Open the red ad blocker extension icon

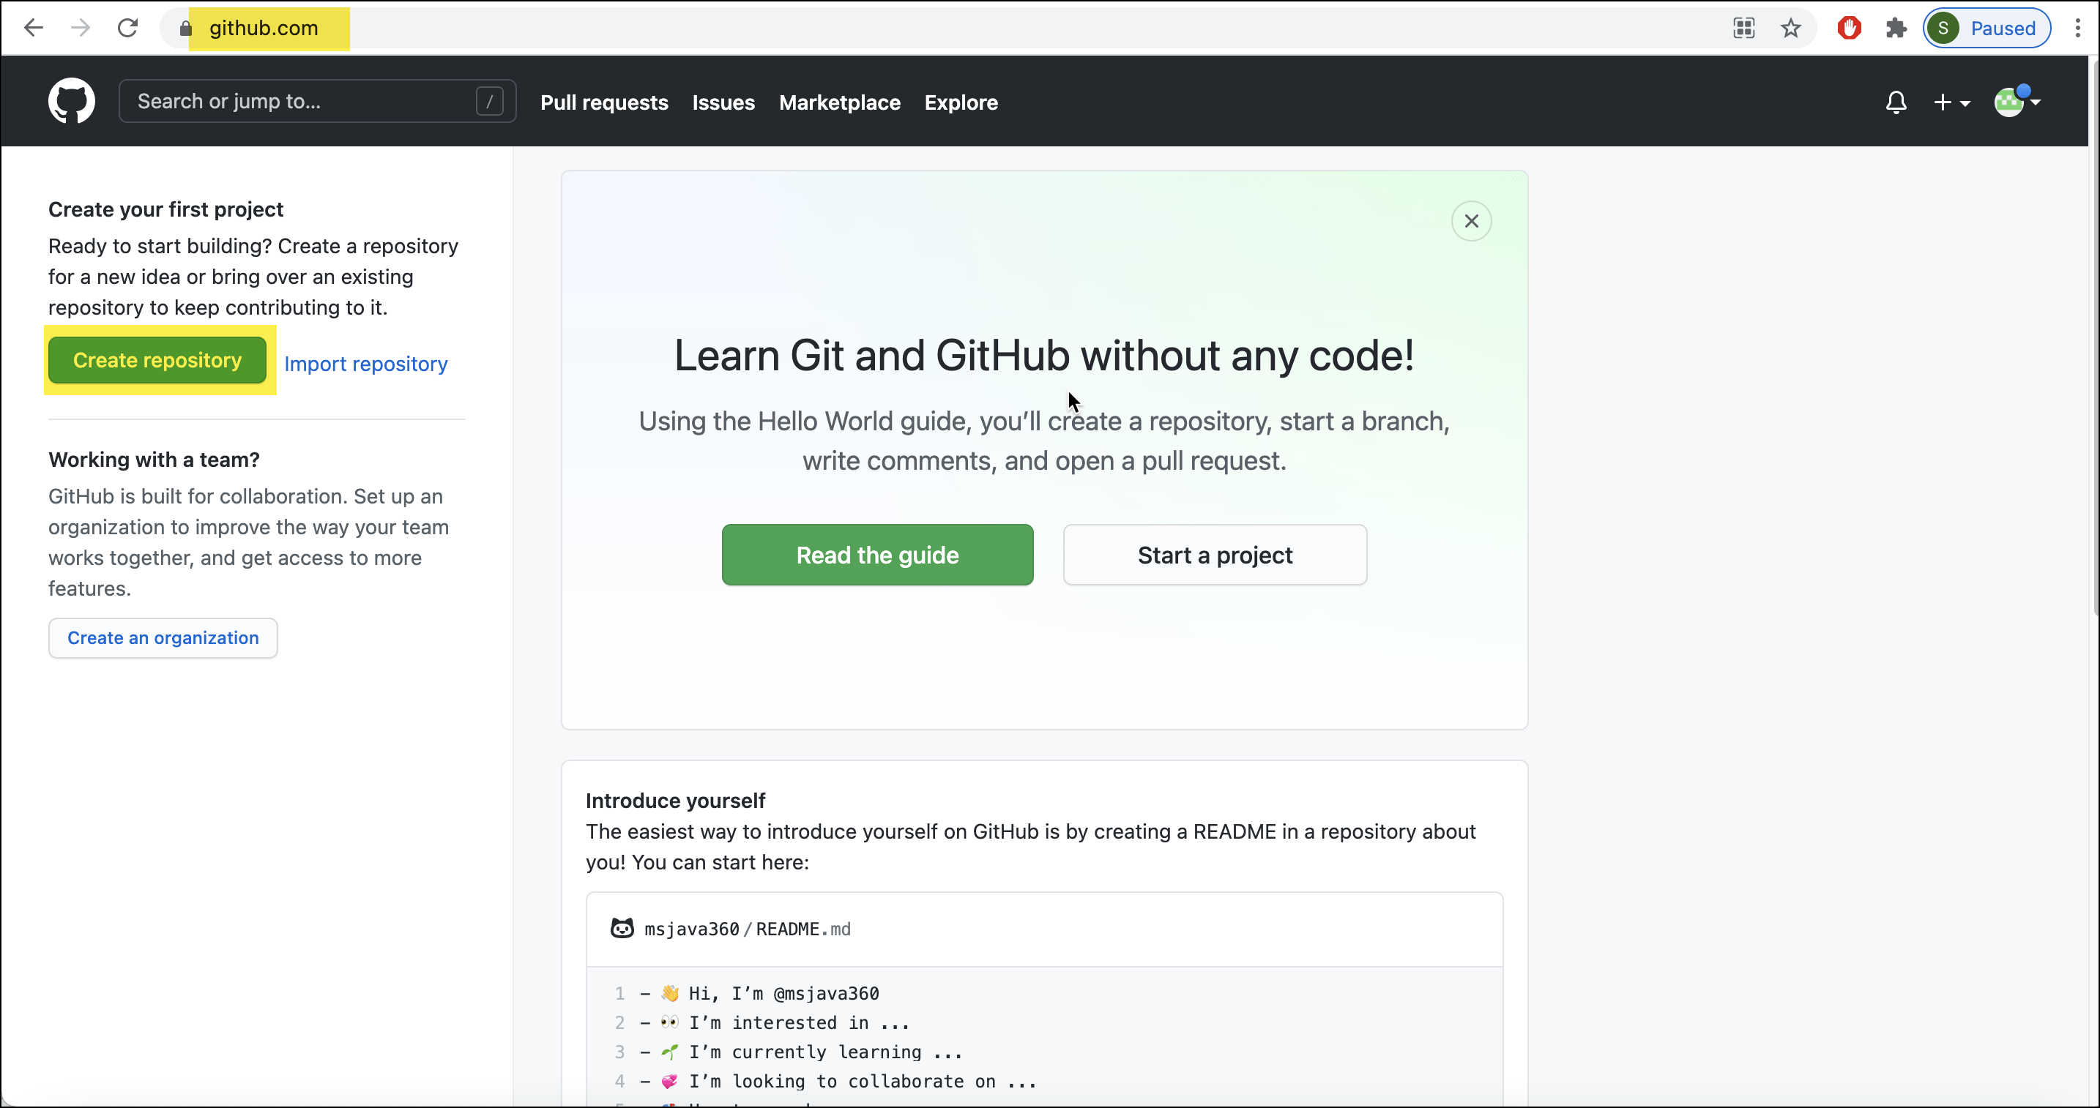click(x=1849, y=29)
